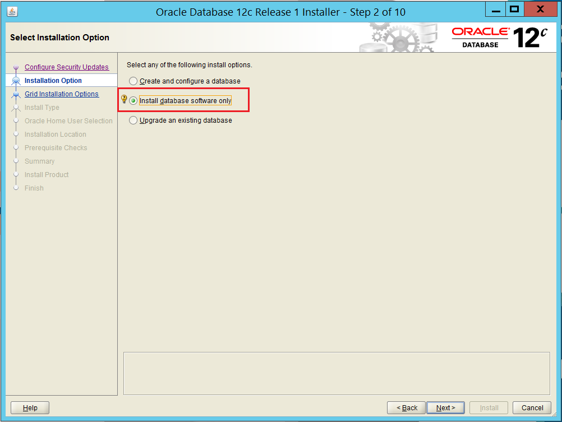Image resolution: width=562 pixels, height=422 pixels.
Task: Click the 'Summary' step label
Action: coord(39,161)
